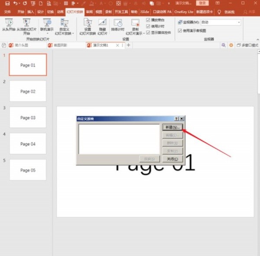Click the 共享 share button

pyautogui.click(x=249, y=12)
